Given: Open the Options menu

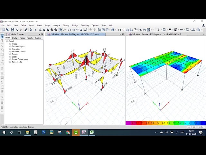Looking at the screenshot, I should [95, 25].
